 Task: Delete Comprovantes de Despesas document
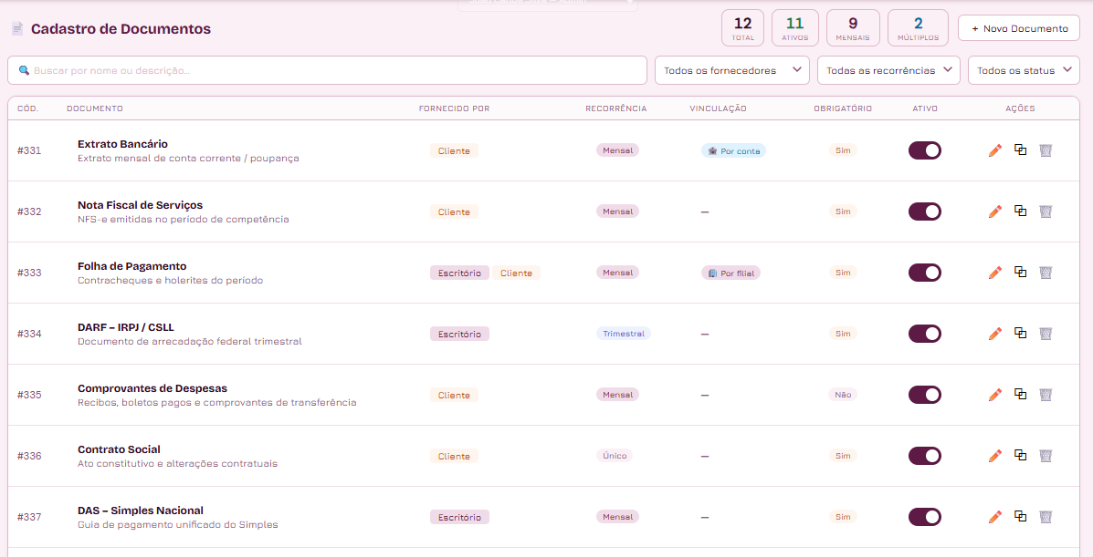1046,395
